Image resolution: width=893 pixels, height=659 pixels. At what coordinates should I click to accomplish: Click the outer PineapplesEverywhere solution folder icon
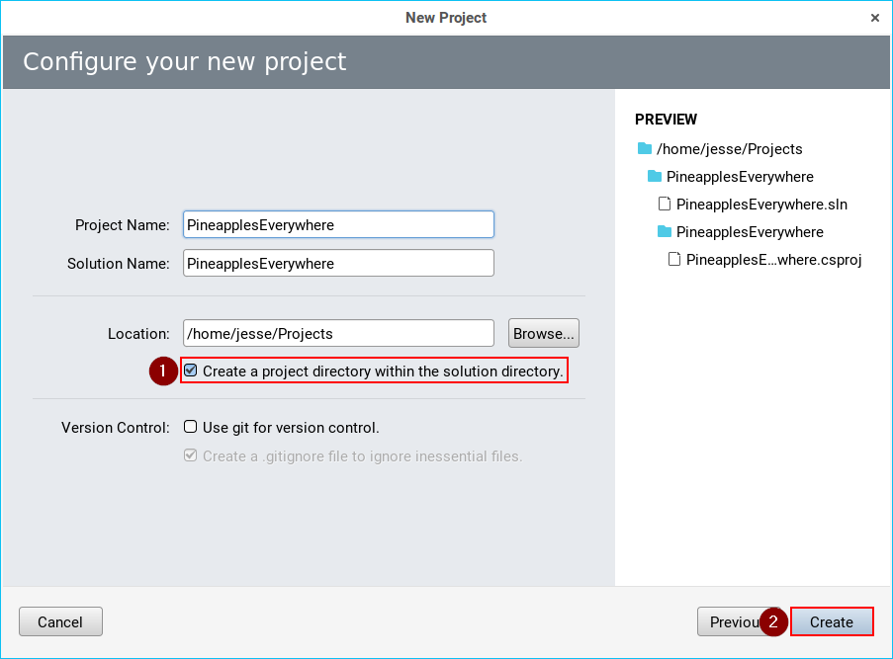tap(655, 177)
